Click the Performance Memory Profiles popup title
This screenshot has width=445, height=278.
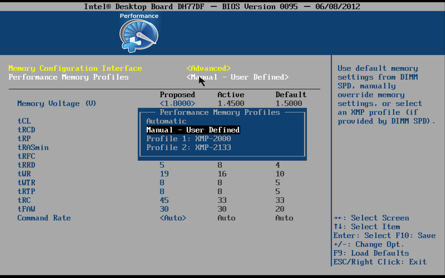coord(220,112)
